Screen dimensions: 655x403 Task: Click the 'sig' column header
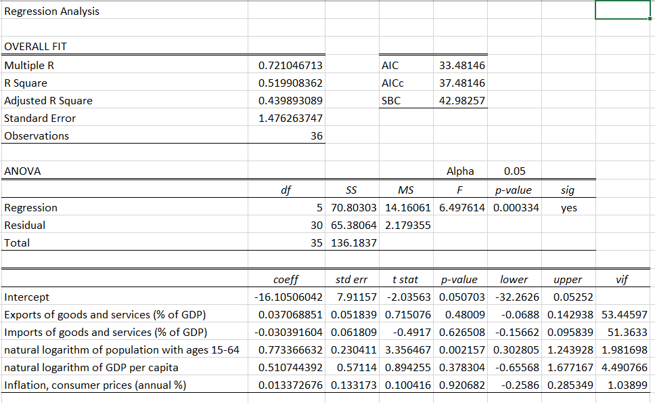[x=568, y=190]
